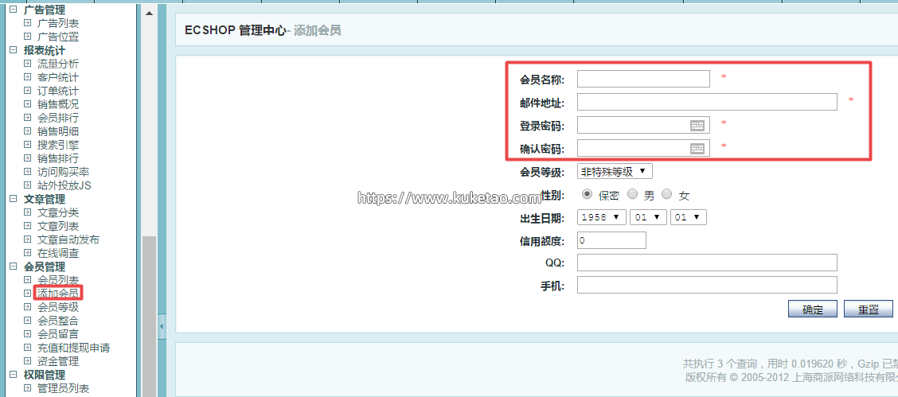The height and width of the screenshot is (397, 898).
Task: Open 充值和提现申请 page
Action: (x=73, y=348)
